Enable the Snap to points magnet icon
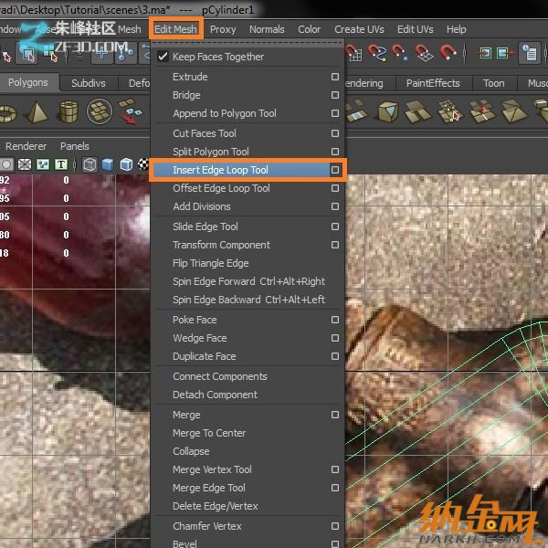This screenshot has height=548, width=548. point(400,53)
